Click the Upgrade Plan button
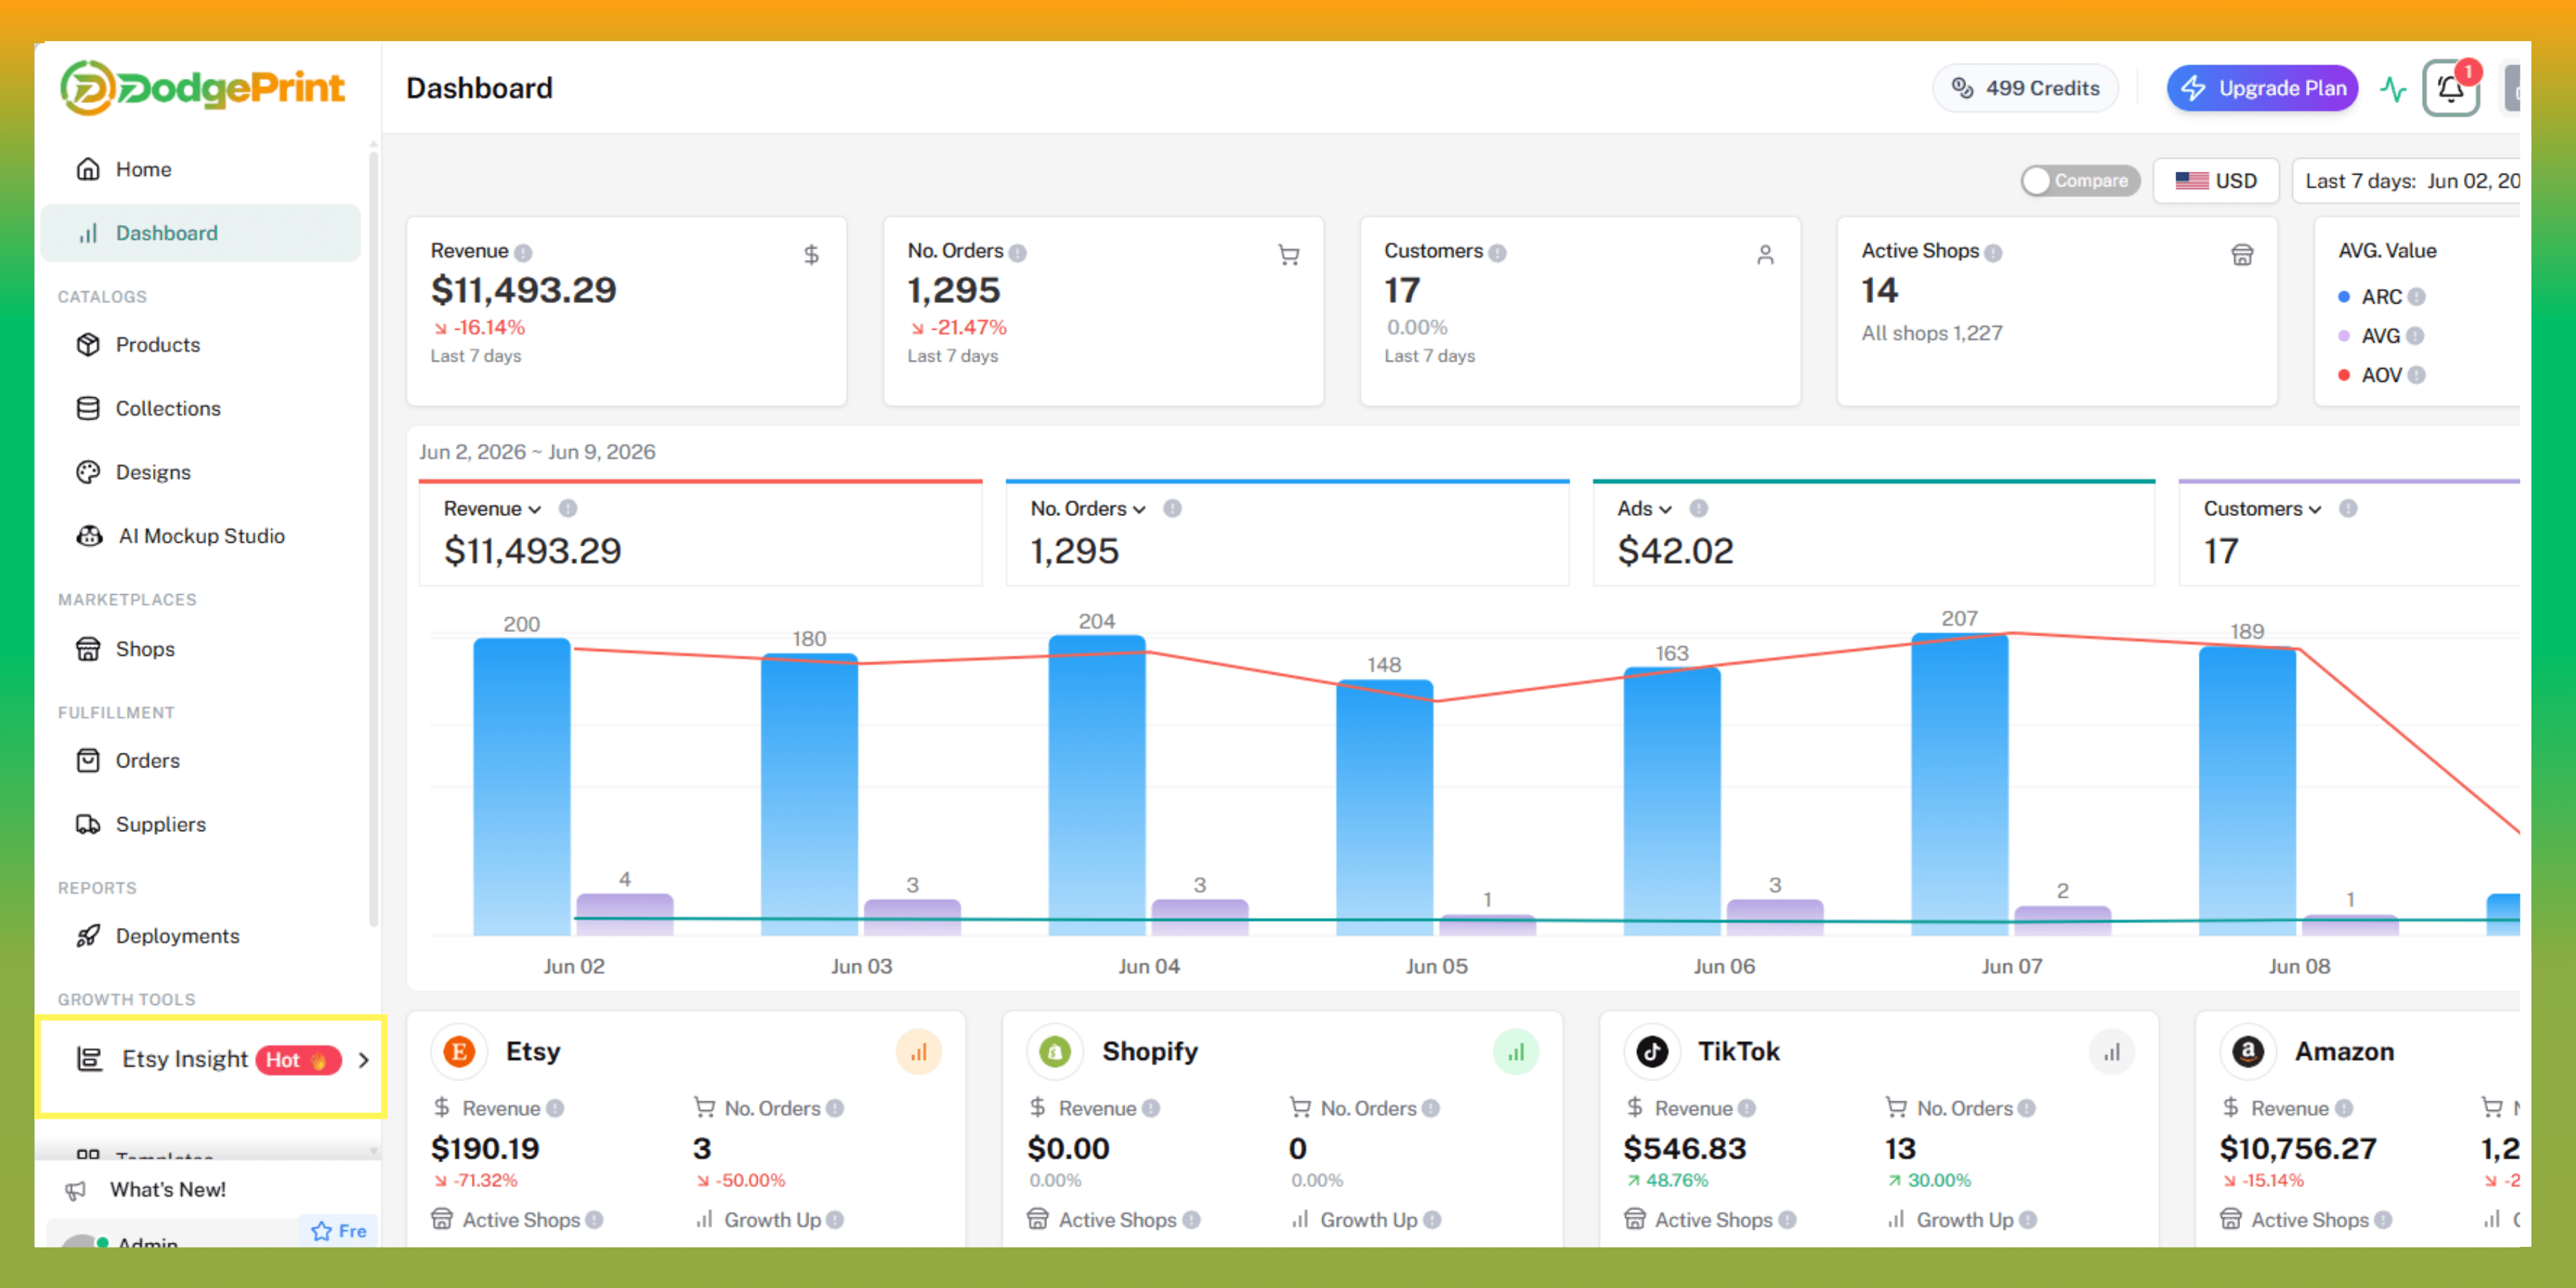The width and height of the screenshot is (2576, 1288). pyautogui.click(x=2262, y=89)
